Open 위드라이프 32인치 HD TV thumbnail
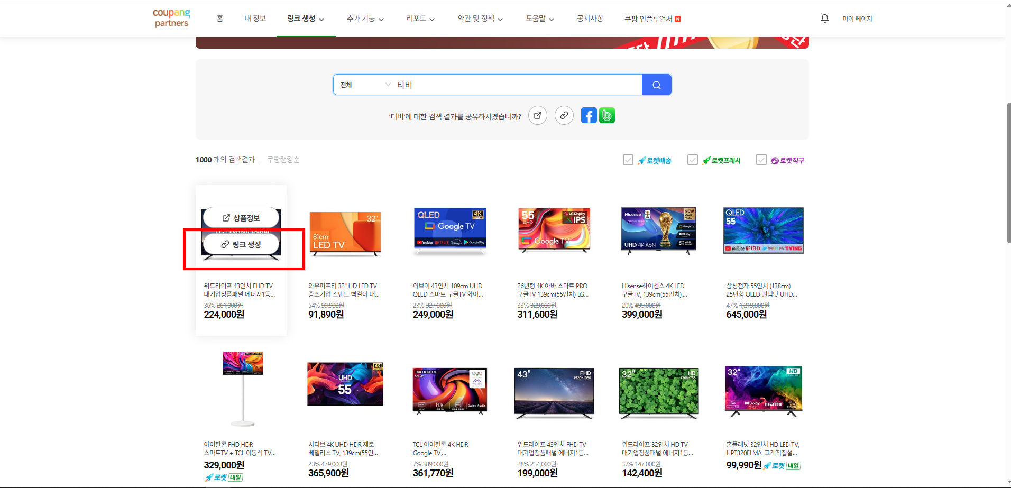 (659, 393)
